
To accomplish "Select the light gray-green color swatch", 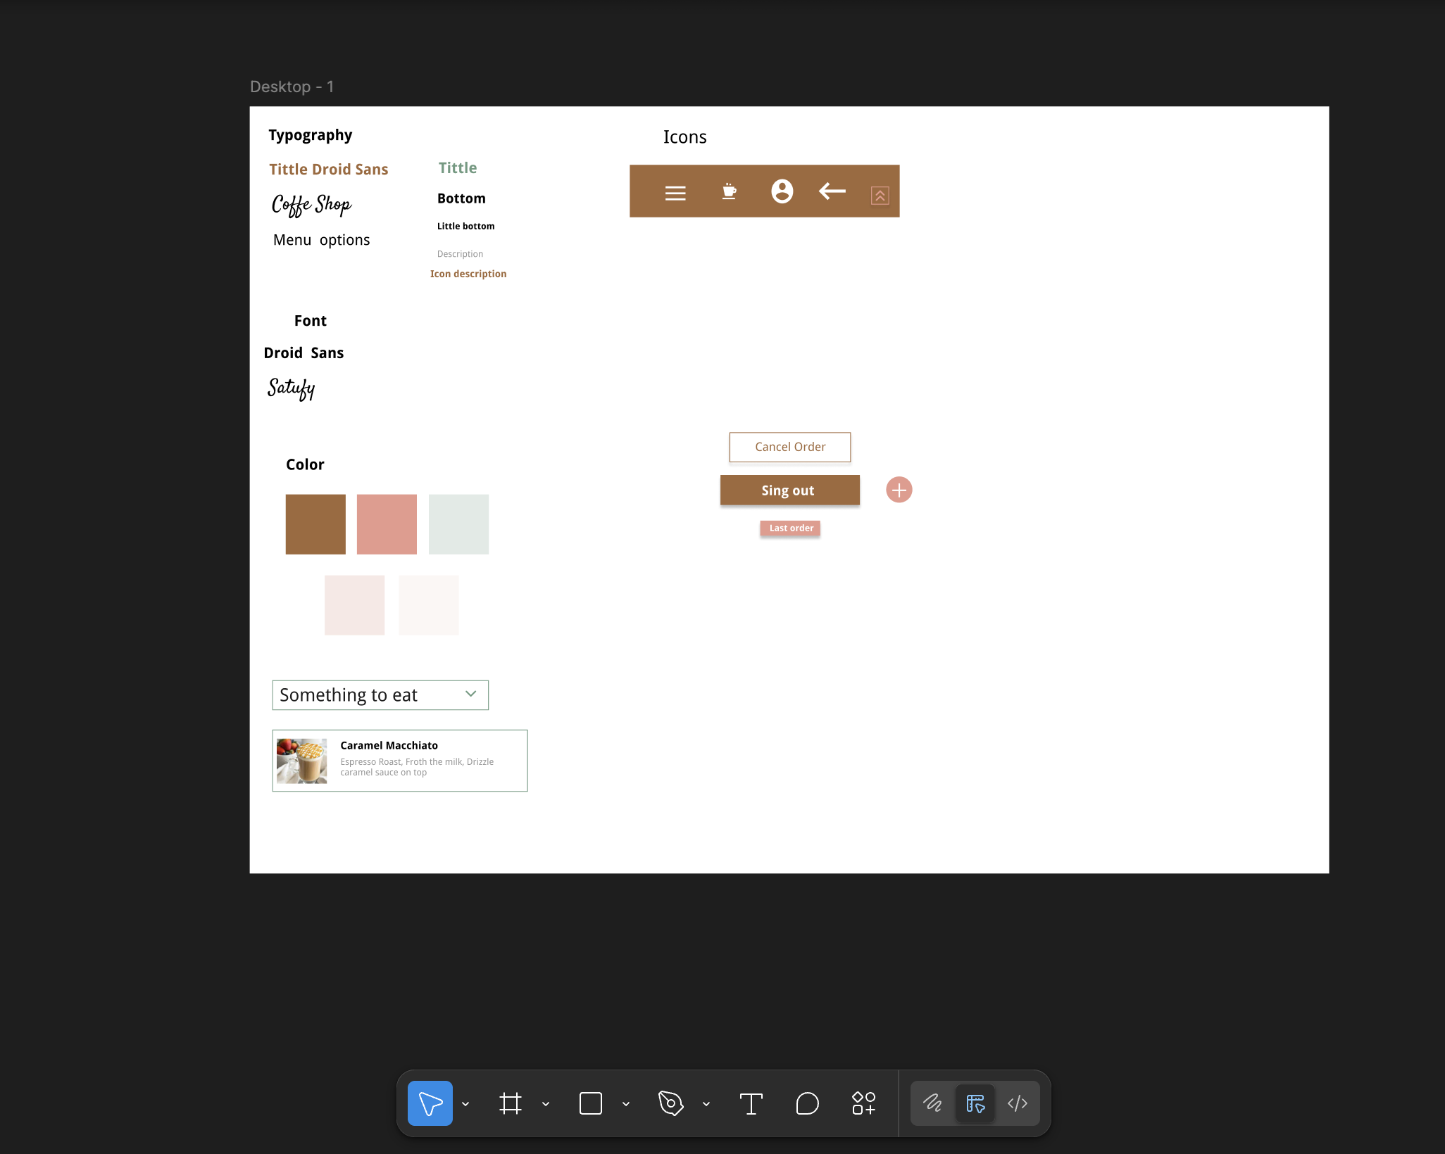I will tap(458, 524).
